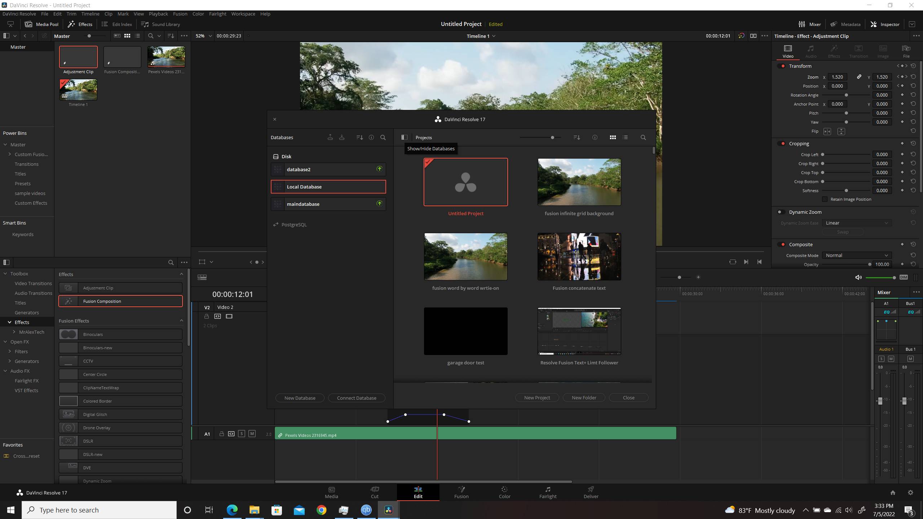
Task: Mute the A1 audio track
Action: [252, 434]
